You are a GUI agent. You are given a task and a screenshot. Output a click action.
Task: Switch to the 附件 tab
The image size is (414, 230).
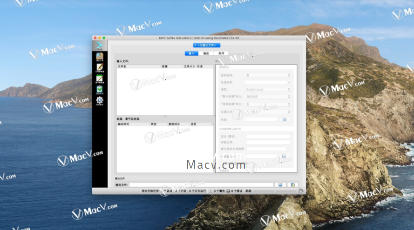(x=221, y=53)
